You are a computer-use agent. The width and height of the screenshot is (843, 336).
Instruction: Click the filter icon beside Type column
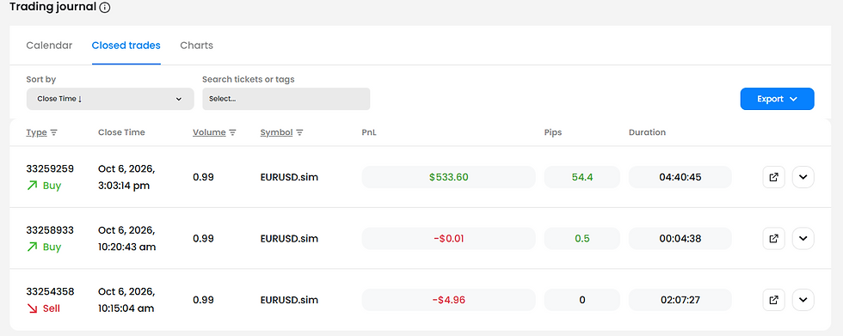[53, 132]
